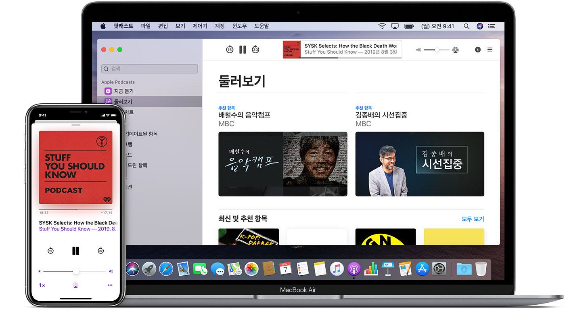Open episode info icon in Podcasts toolbar
Viewport: 565px width, 310px height.
click(478, 50)
